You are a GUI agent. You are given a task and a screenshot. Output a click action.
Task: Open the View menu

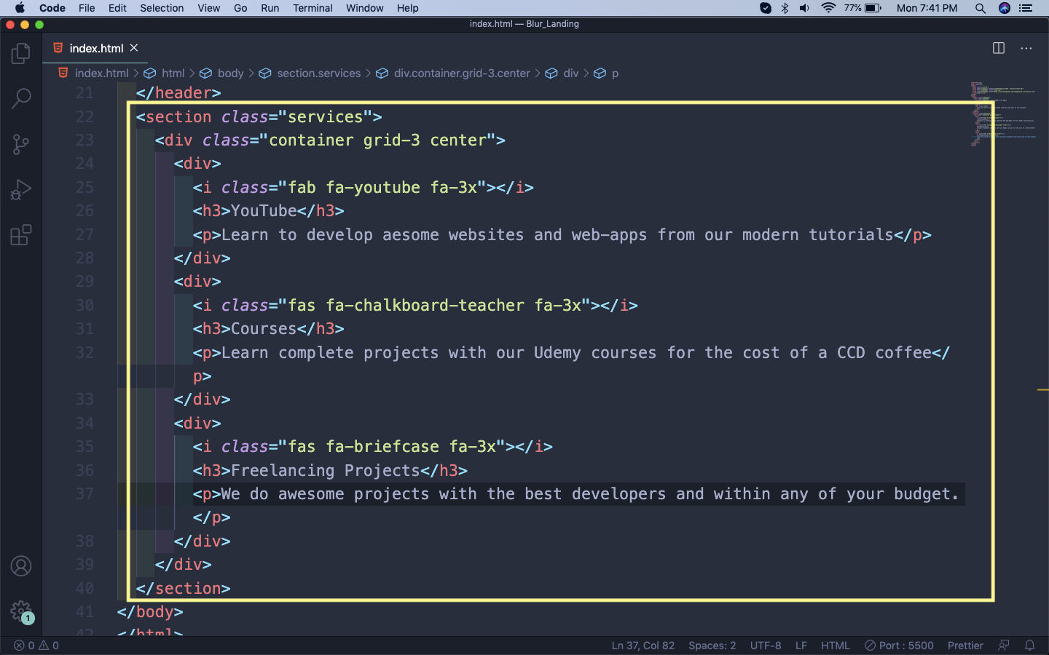point(208,8)
